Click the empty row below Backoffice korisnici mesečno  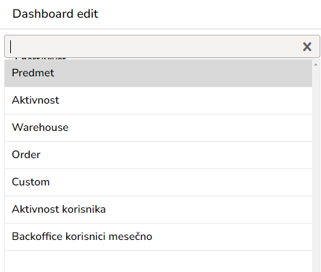point(158,261)
